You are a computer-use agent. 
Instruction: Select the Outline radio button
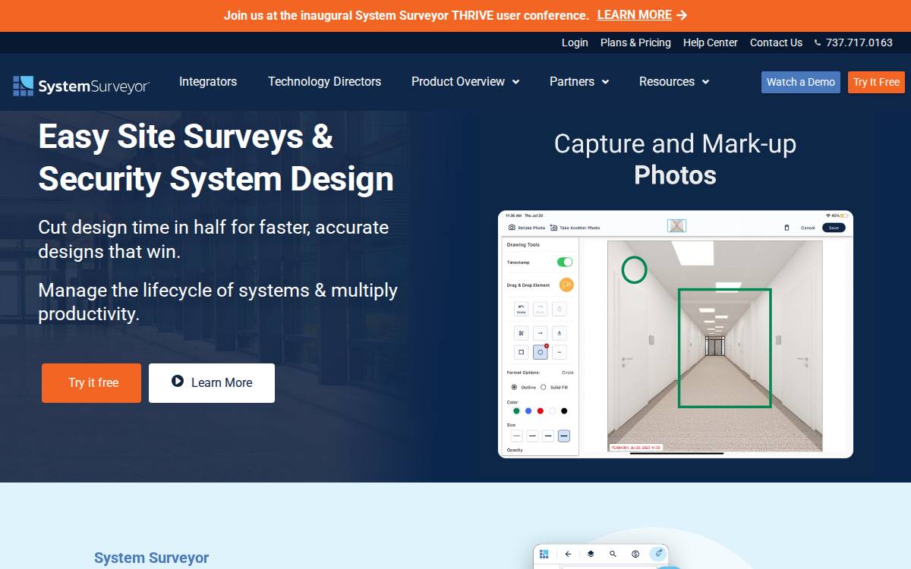tap(514, 387)
